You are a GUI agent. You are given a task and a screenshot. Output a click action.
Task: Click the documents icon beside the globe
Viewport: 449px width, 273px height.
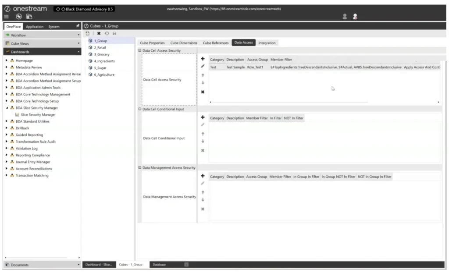coord(29,17)
